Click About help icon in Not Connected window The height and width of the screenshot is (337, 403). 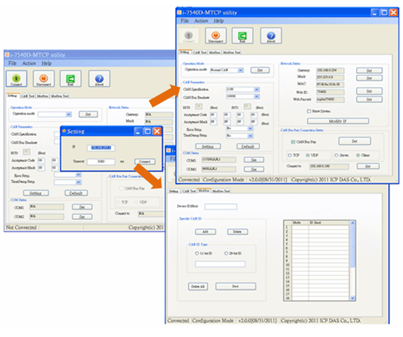[x=99, y=78]
